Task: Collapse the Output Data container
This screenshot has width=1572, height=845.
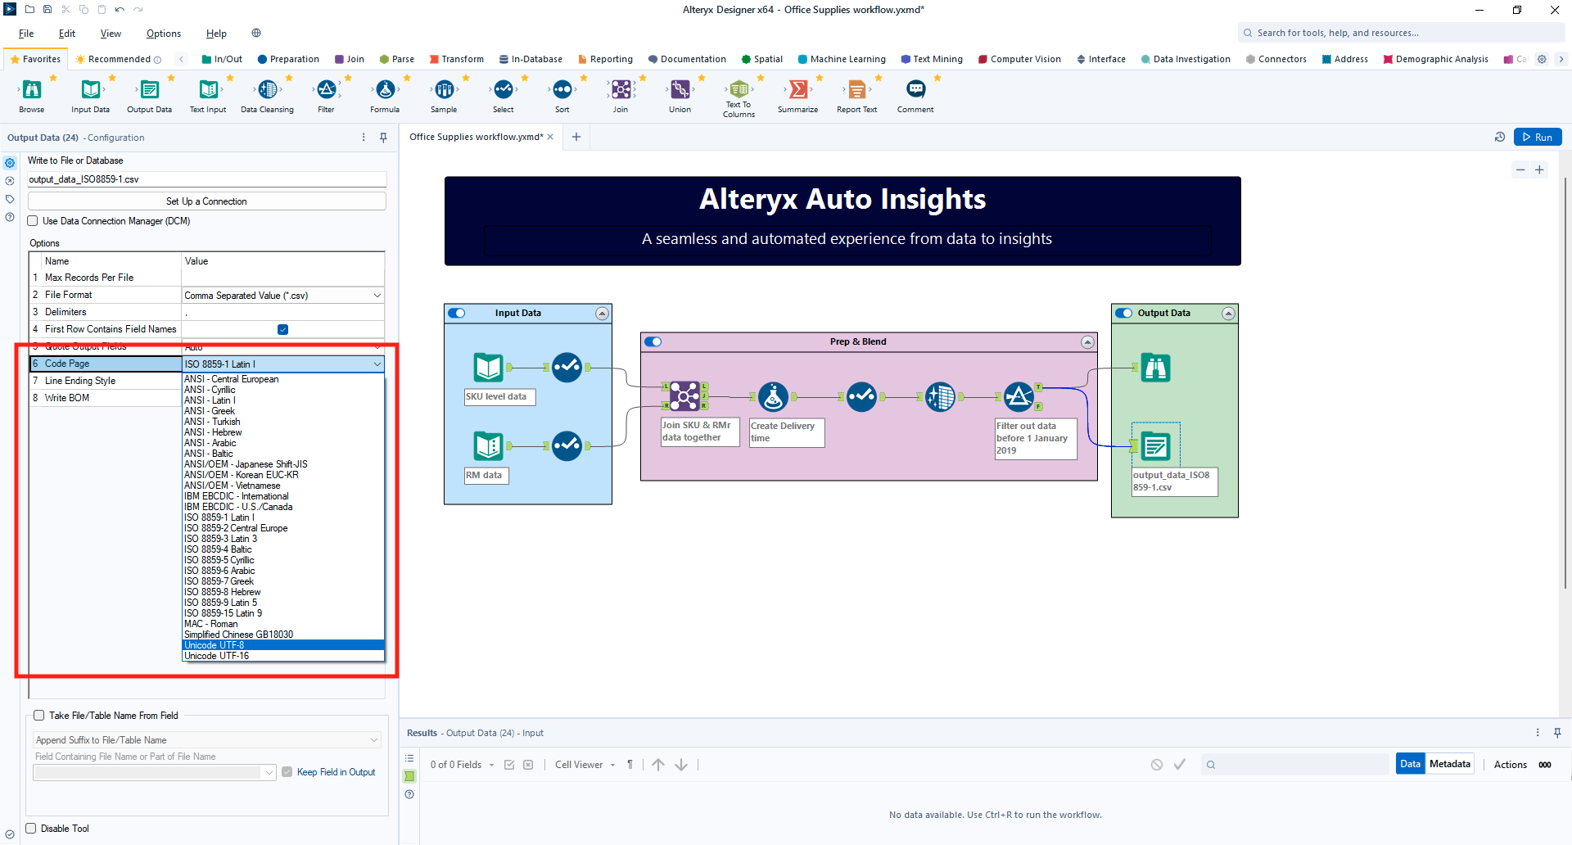Action: [1228, 314]
